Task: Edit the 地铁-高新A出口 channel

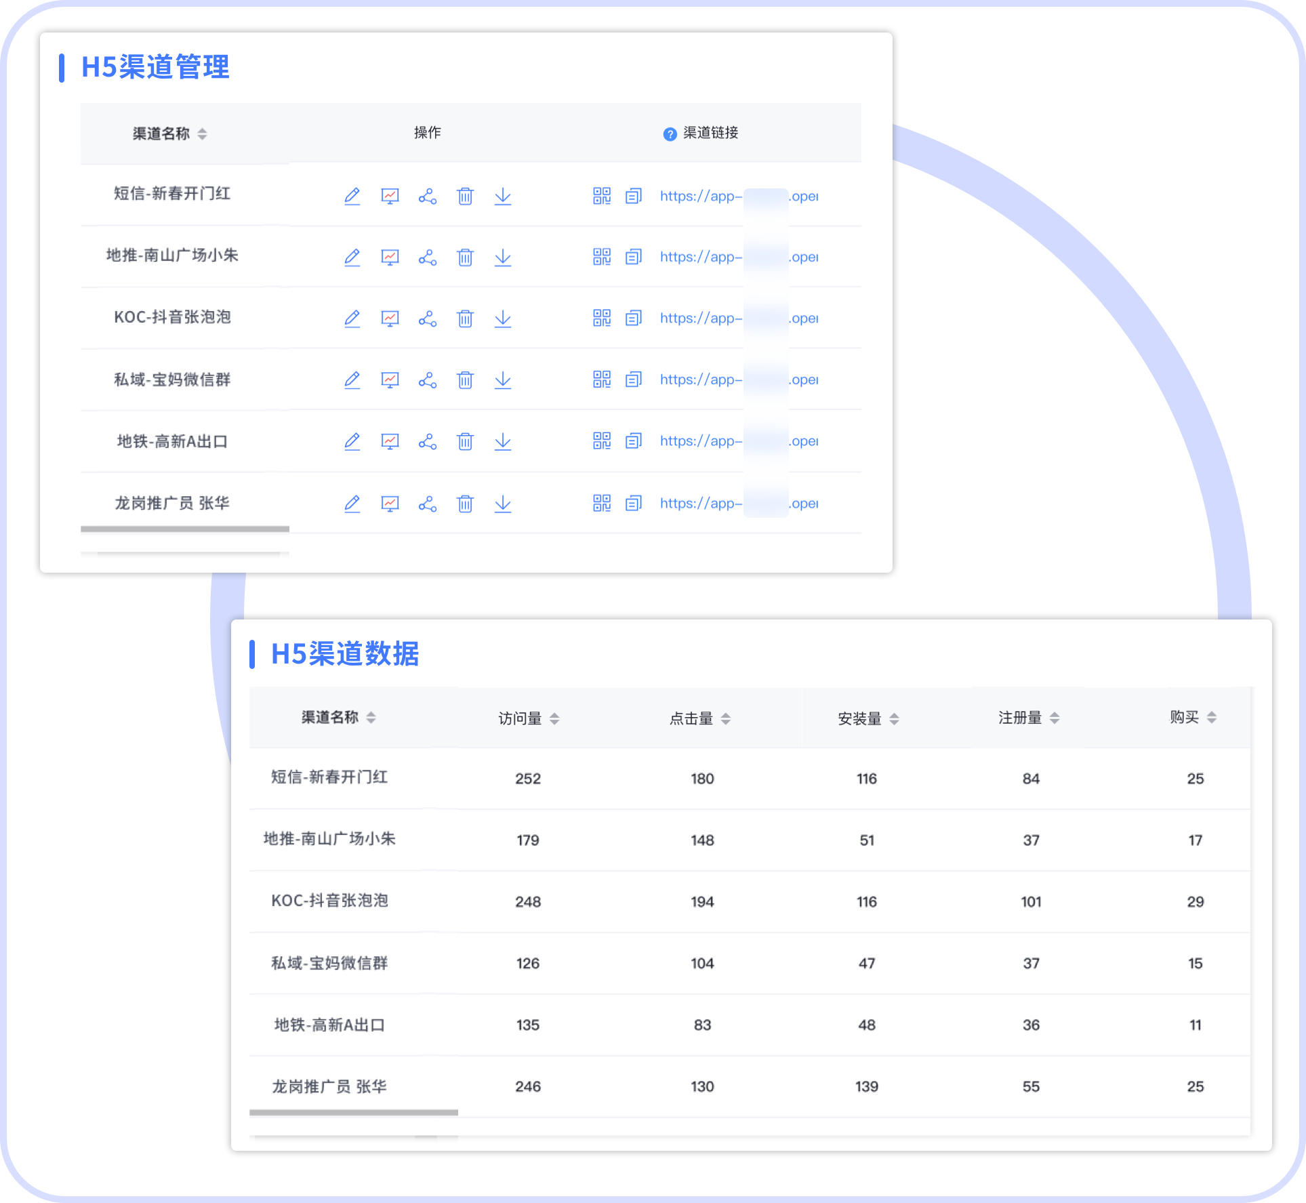Action: pyautogui.click(x=352, y=442)
